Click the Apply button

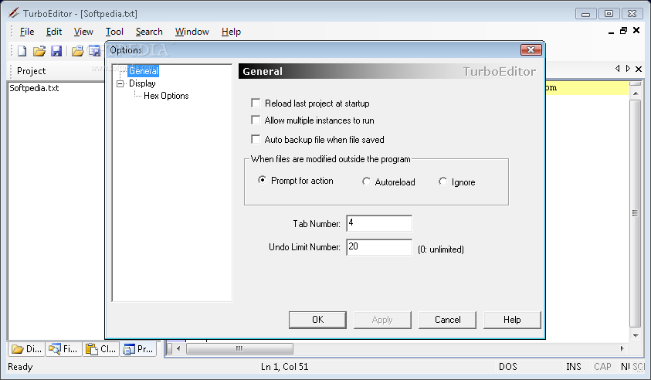[x=382, y=320]
